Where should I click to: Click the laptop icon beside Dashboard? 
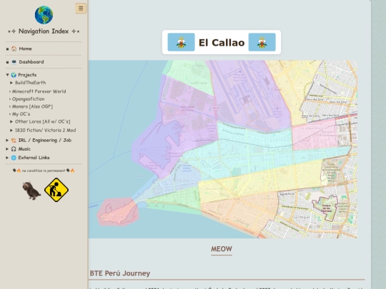[x=14, y=62]
